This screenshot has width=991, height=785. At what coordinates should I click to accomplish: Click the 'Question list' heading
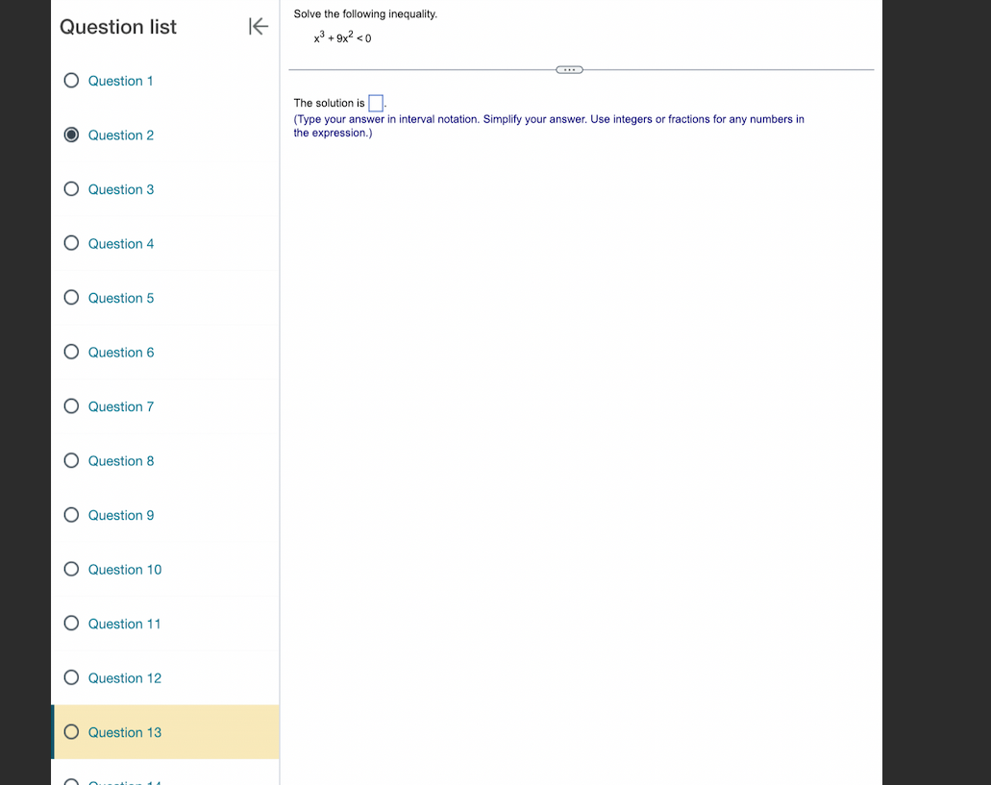(x=118, y=27)
